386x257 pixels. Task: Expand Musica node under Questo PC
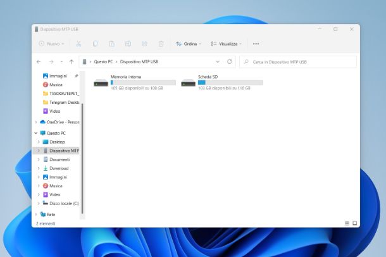tap(39, 186)
